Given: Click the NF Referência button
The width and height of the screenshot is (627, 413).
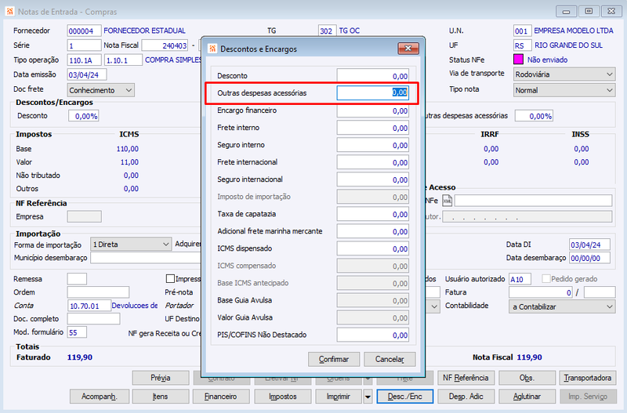Looking at the screenshot, I should [466, 378].
